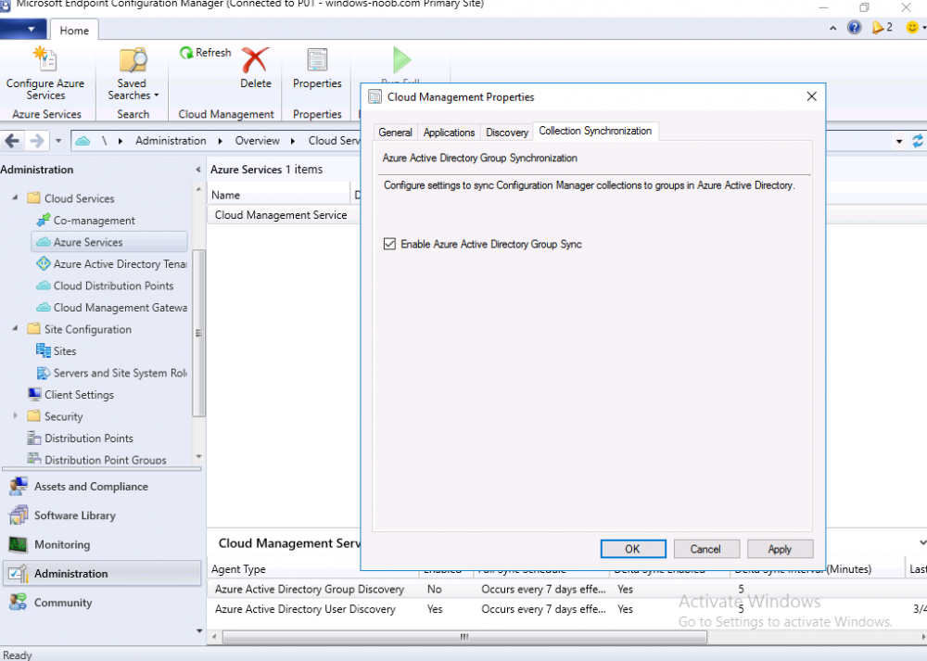Click the horizontal scrollbar in details pane
The image size is (927, 661).
(x=464, y=637)
